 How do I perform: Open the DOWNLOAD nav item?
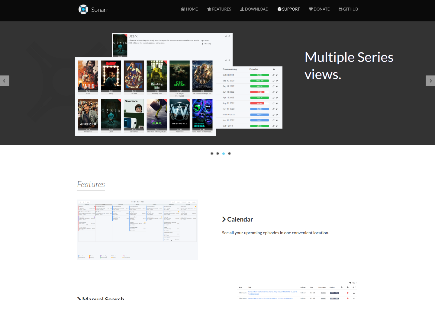(254, 9)
